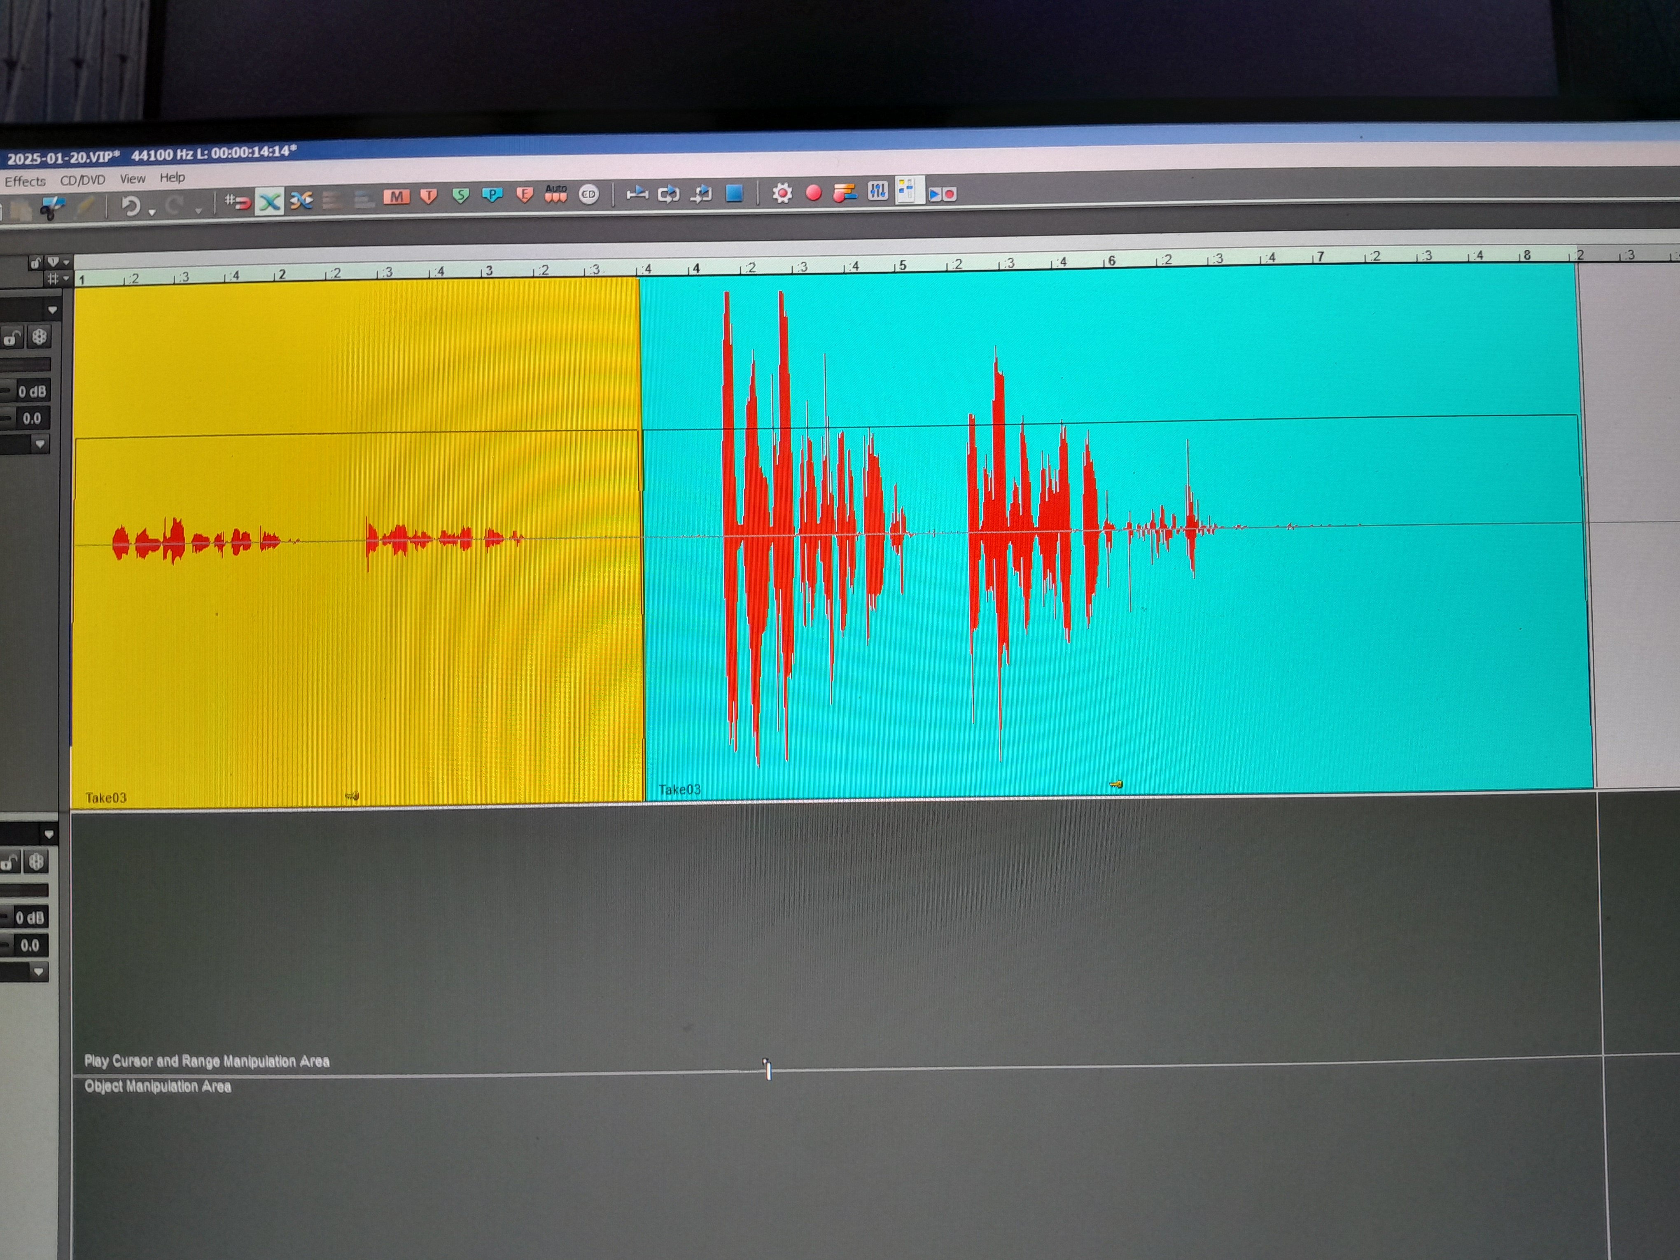Click the red Record button in toolbar
1680x1260 pixels.
[x=813, y=193]
